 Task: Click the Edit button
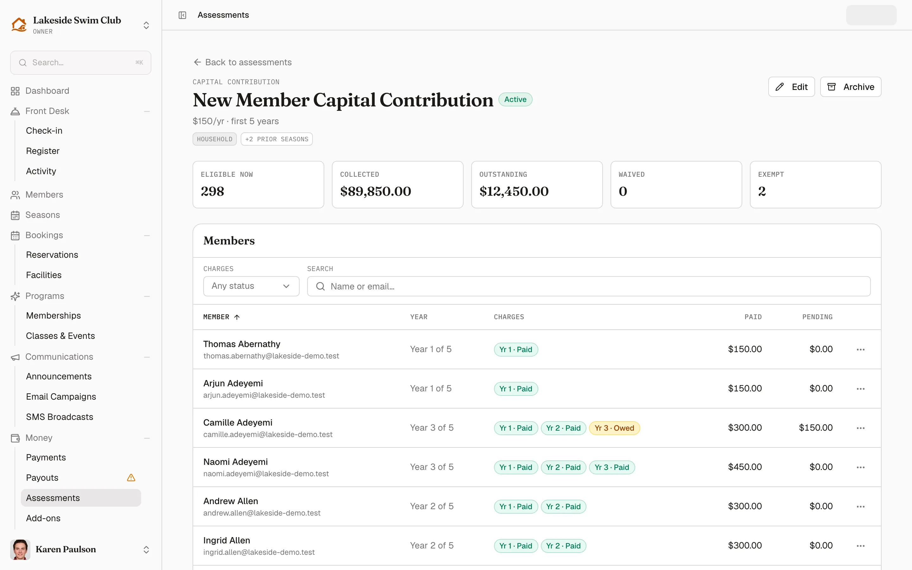click(x=791, y=87)
